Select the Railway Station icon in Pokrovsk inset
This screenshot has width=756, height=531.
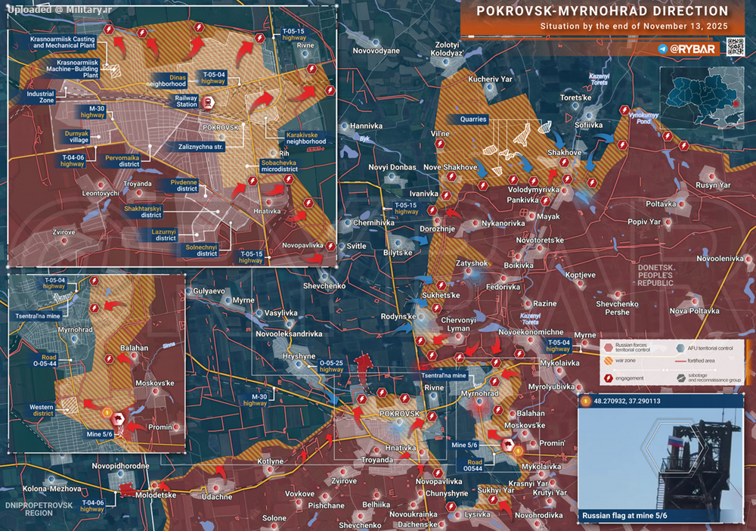click(208, 102)
